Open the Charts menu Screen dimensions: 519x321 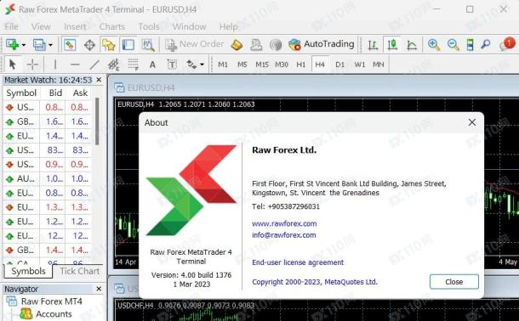pos(111,26)
